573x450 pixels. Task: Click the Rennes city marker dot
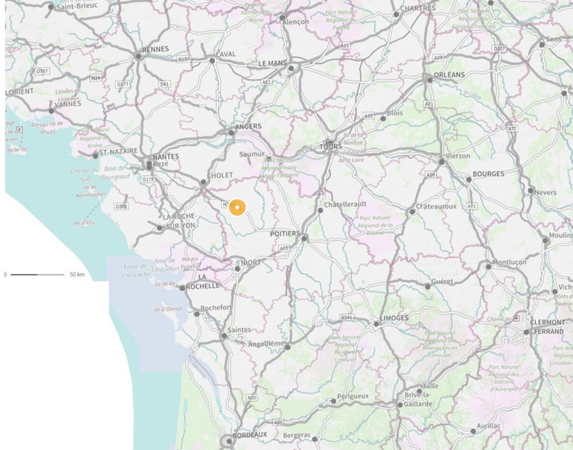coord(138,57)
